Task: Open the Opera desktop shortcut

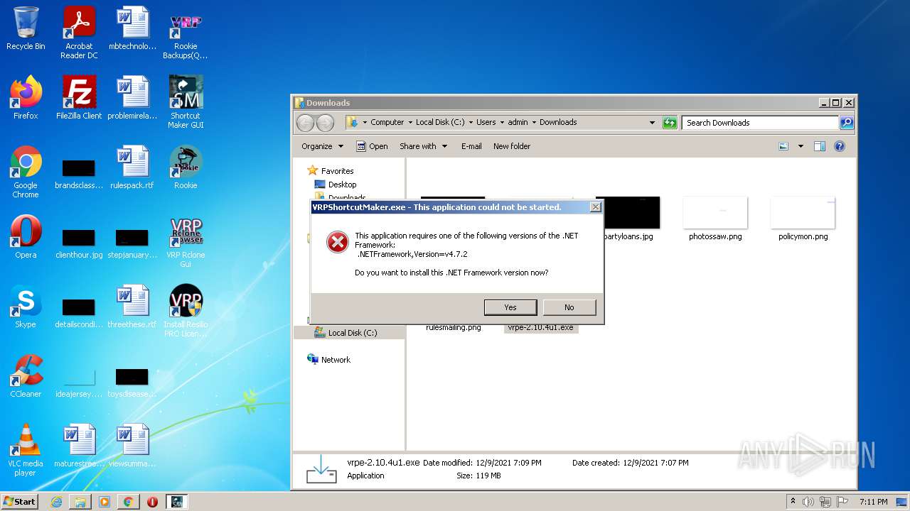Action: [x=26, y=237]
